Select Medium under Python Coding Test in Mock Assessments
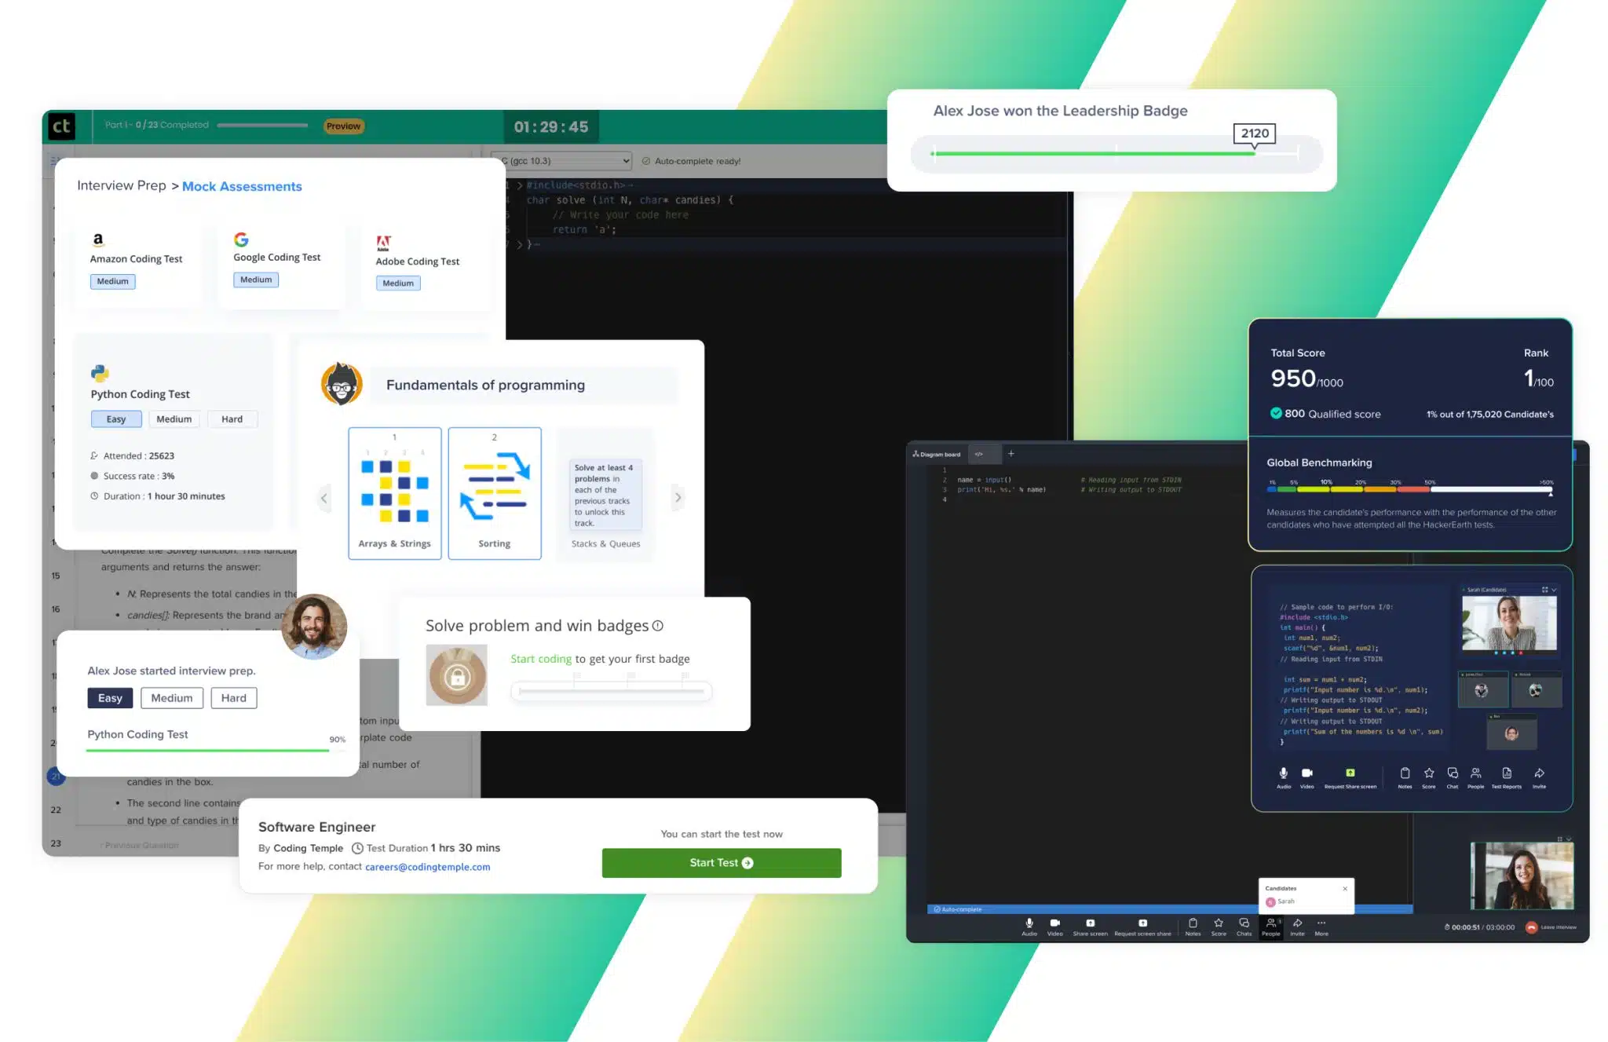The height and width of the screenshot is (1042, 1608). pos(174,419)
